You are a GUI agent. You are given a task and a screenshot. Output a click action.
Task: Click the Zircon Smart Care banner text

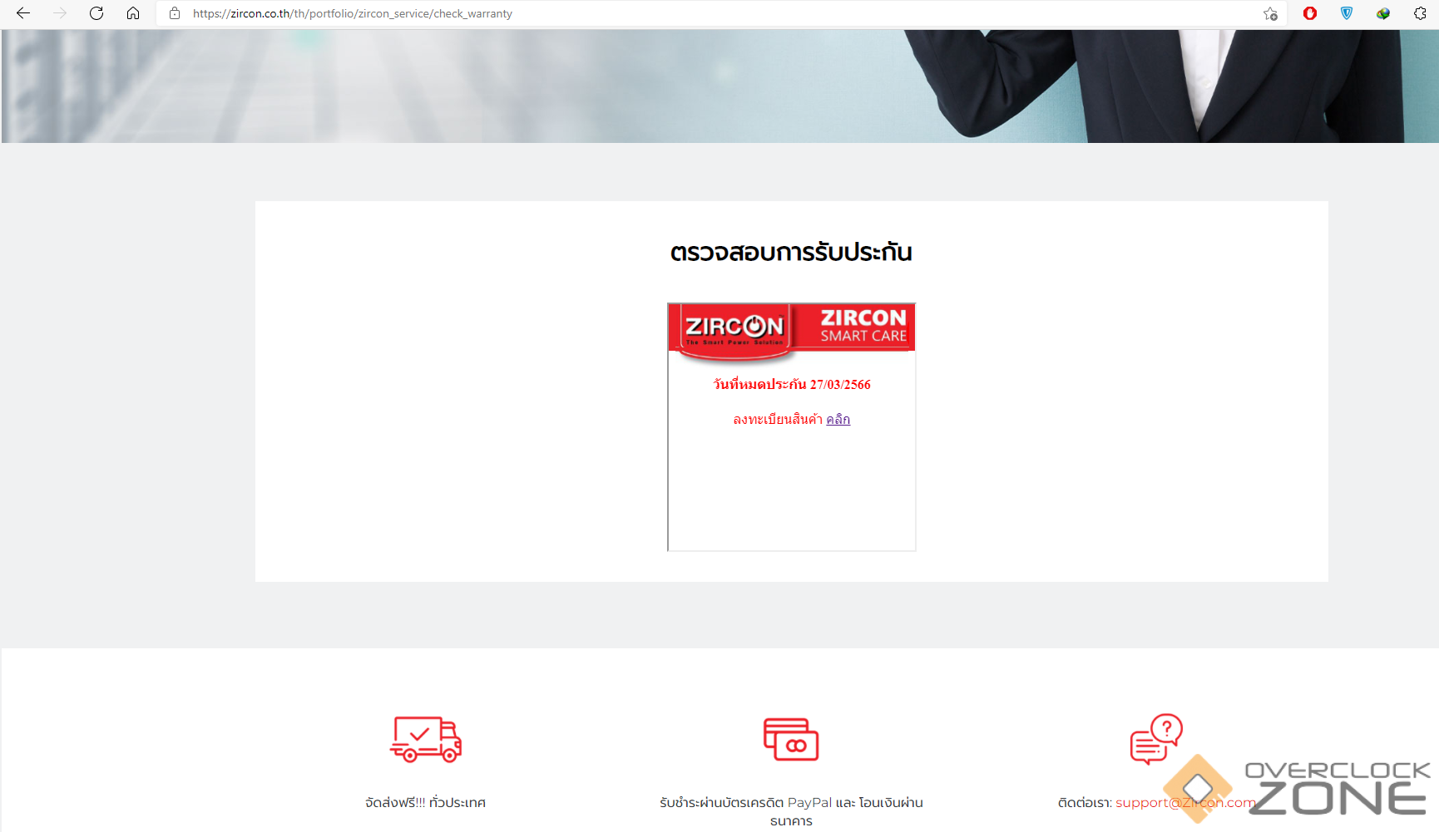[863, 326]
